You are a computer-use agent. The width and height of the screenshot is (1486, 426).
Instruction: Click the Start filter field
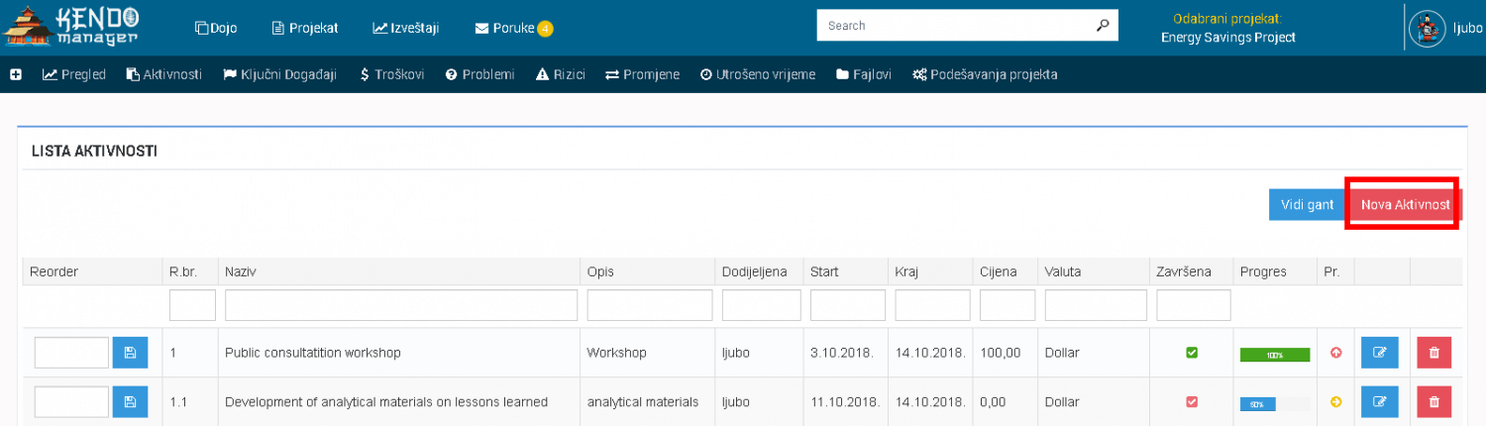[847, 305]
